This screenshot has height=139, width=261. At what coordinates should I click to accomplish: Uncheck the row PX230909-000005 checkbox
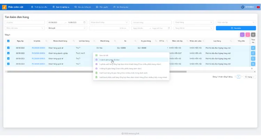[8, 48]
